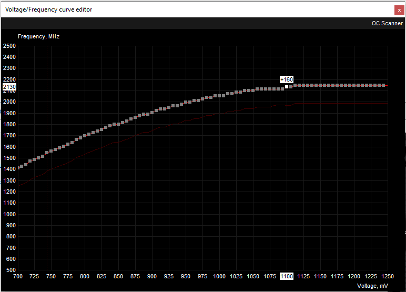Click the +160 offset tooltip label
This screenshot has height=292, width=406.
click(287, 79)
